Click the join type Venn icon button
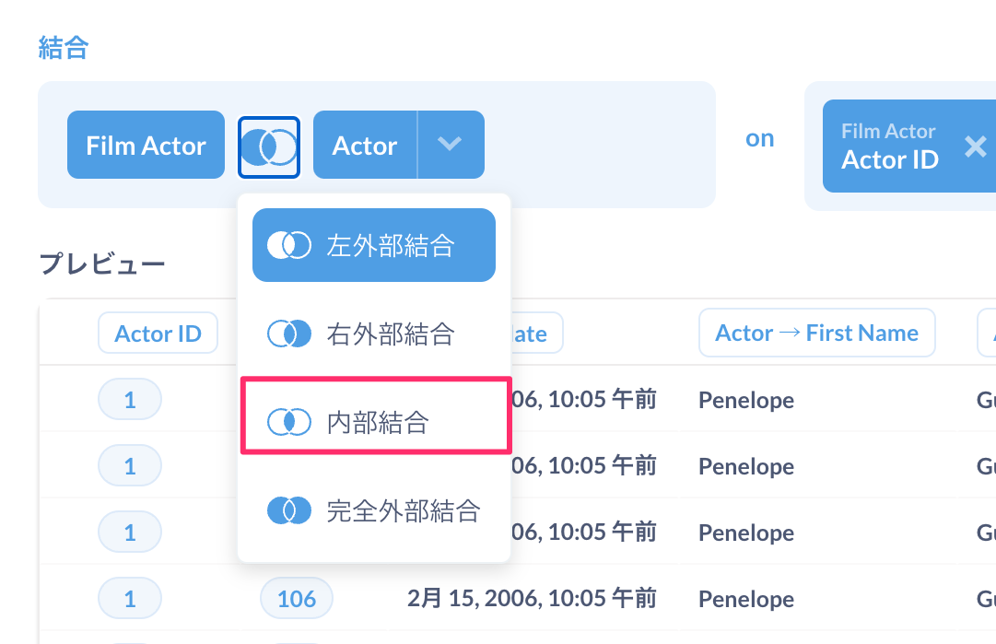 click(269, 146)
